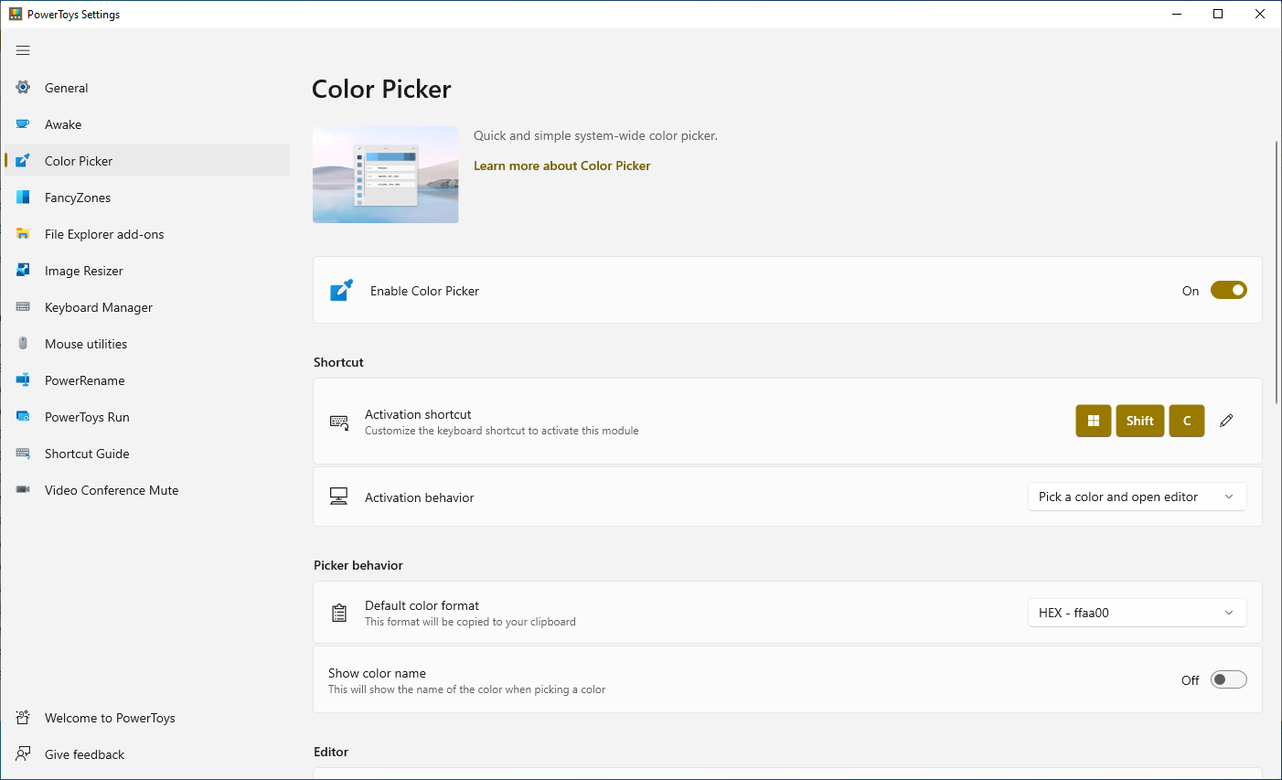Click the 'Shortcut' section label
Image resolution: width=1282 pixels, height=780 pixels.
pos(338,362)
